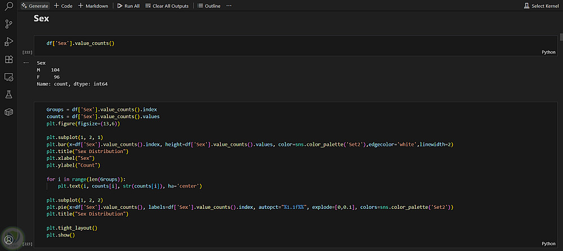Open the Source Control view

tap(8, 24)
